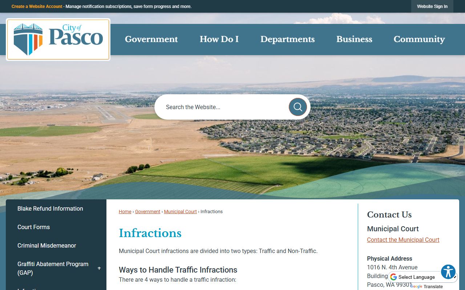Open the Departments menu
465x290 pixels.
(x=287, y=39)
